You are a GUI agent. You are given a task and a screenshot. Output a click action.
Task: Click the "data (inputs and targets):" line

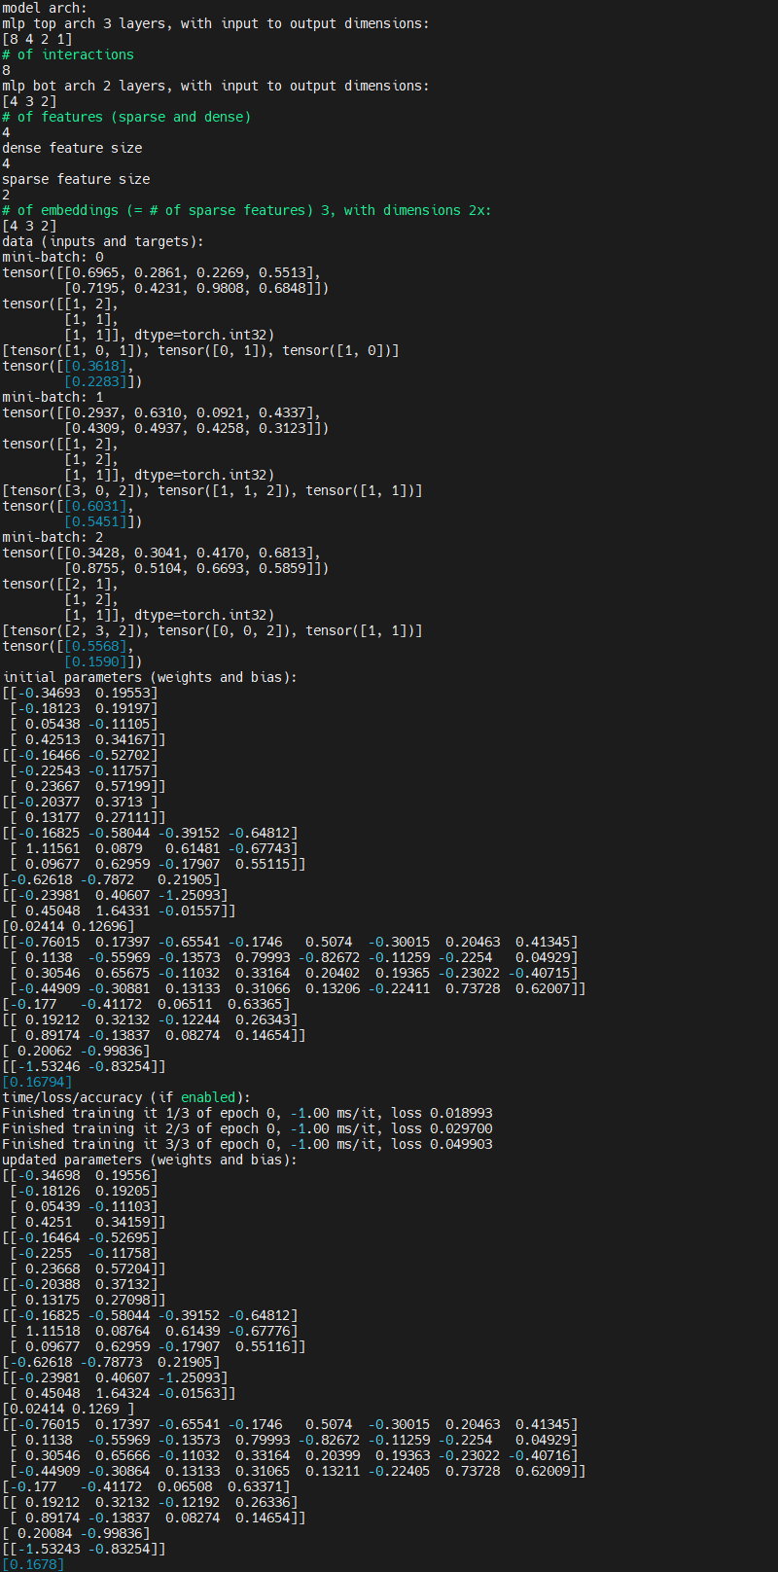(x=103, y=241)
